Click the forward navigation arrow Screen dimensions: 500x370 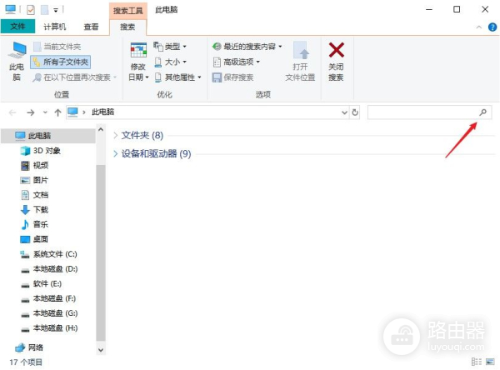click(x=31, y=112)
